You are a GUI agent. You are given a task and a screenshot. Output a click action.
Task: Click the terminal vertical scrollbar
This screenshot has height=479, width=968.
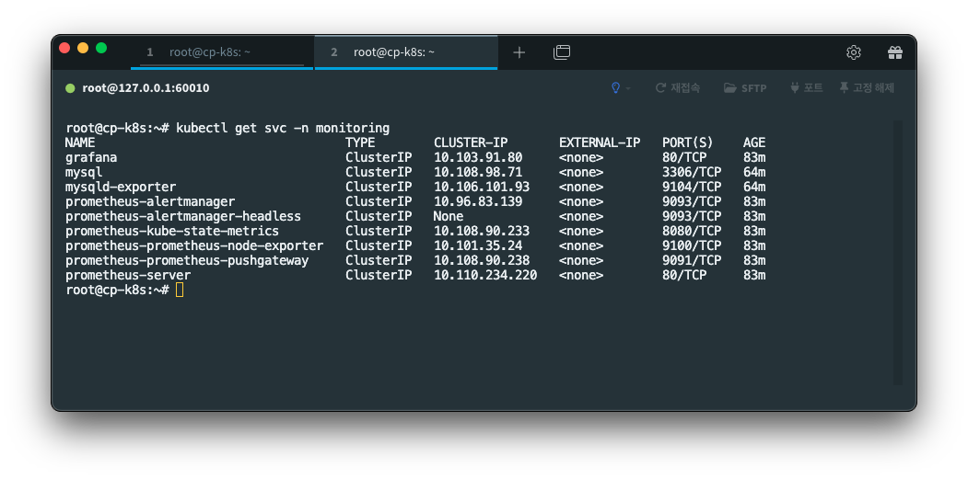898,253
